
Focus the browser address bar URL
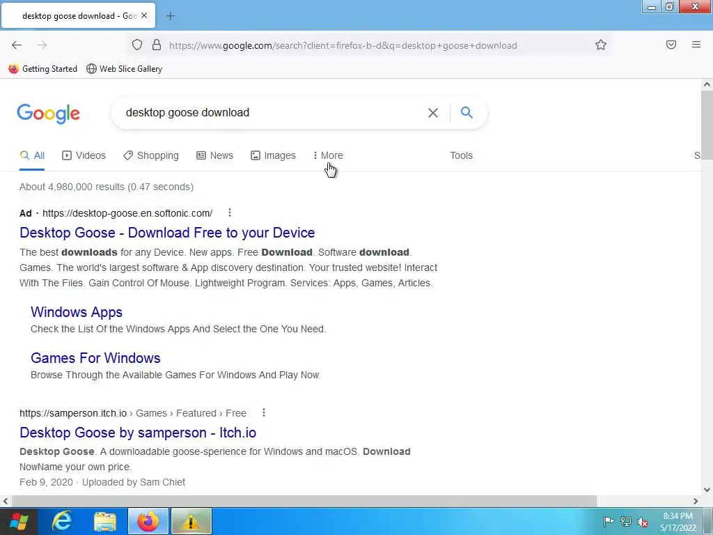point(343,45)
